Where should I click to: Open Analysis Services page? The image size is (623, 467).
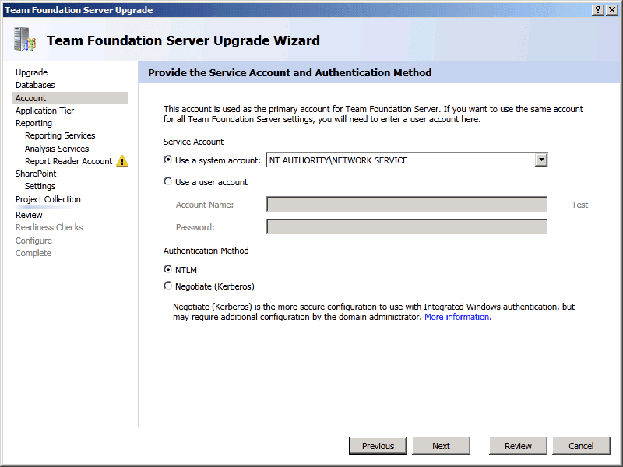point(57,149)
